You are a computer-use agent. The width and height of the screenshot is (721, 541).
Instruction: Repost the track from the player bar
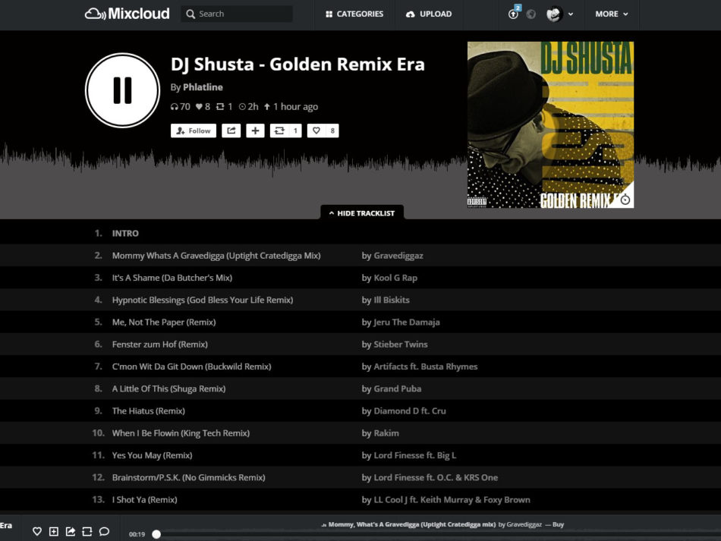87,531
